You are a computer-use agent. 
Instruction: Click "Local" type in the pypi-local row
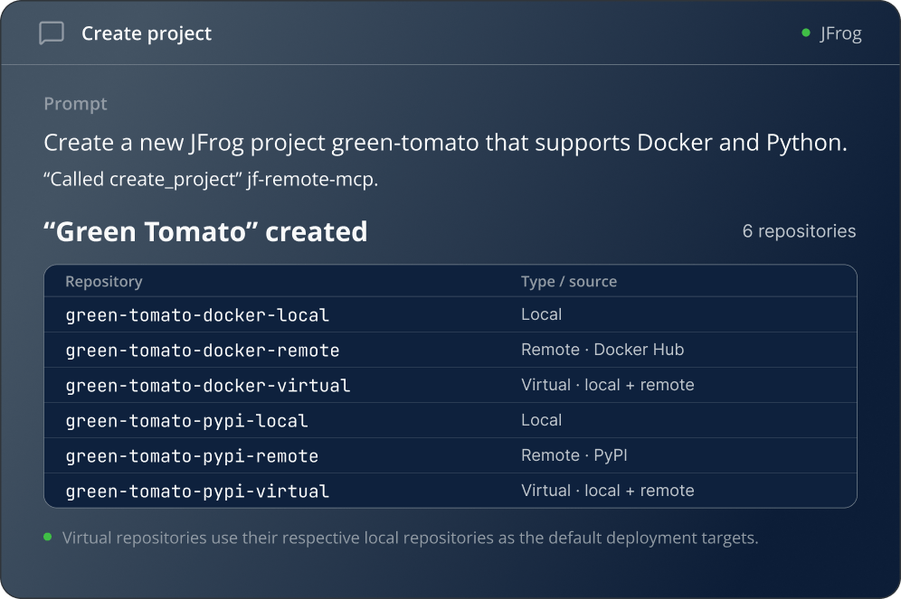541,420
